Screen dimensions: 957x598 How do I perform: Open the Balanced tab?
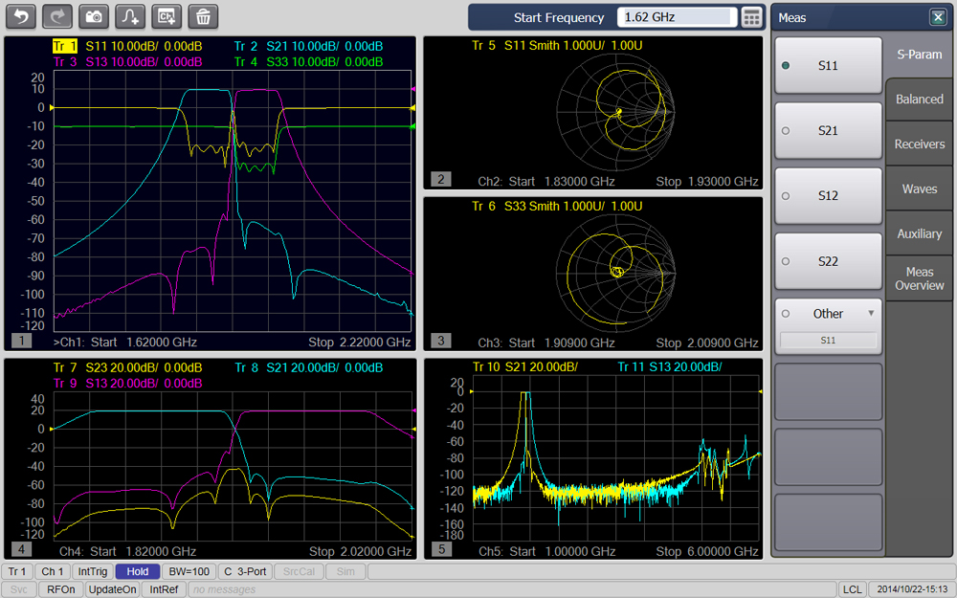coord(919,100)
